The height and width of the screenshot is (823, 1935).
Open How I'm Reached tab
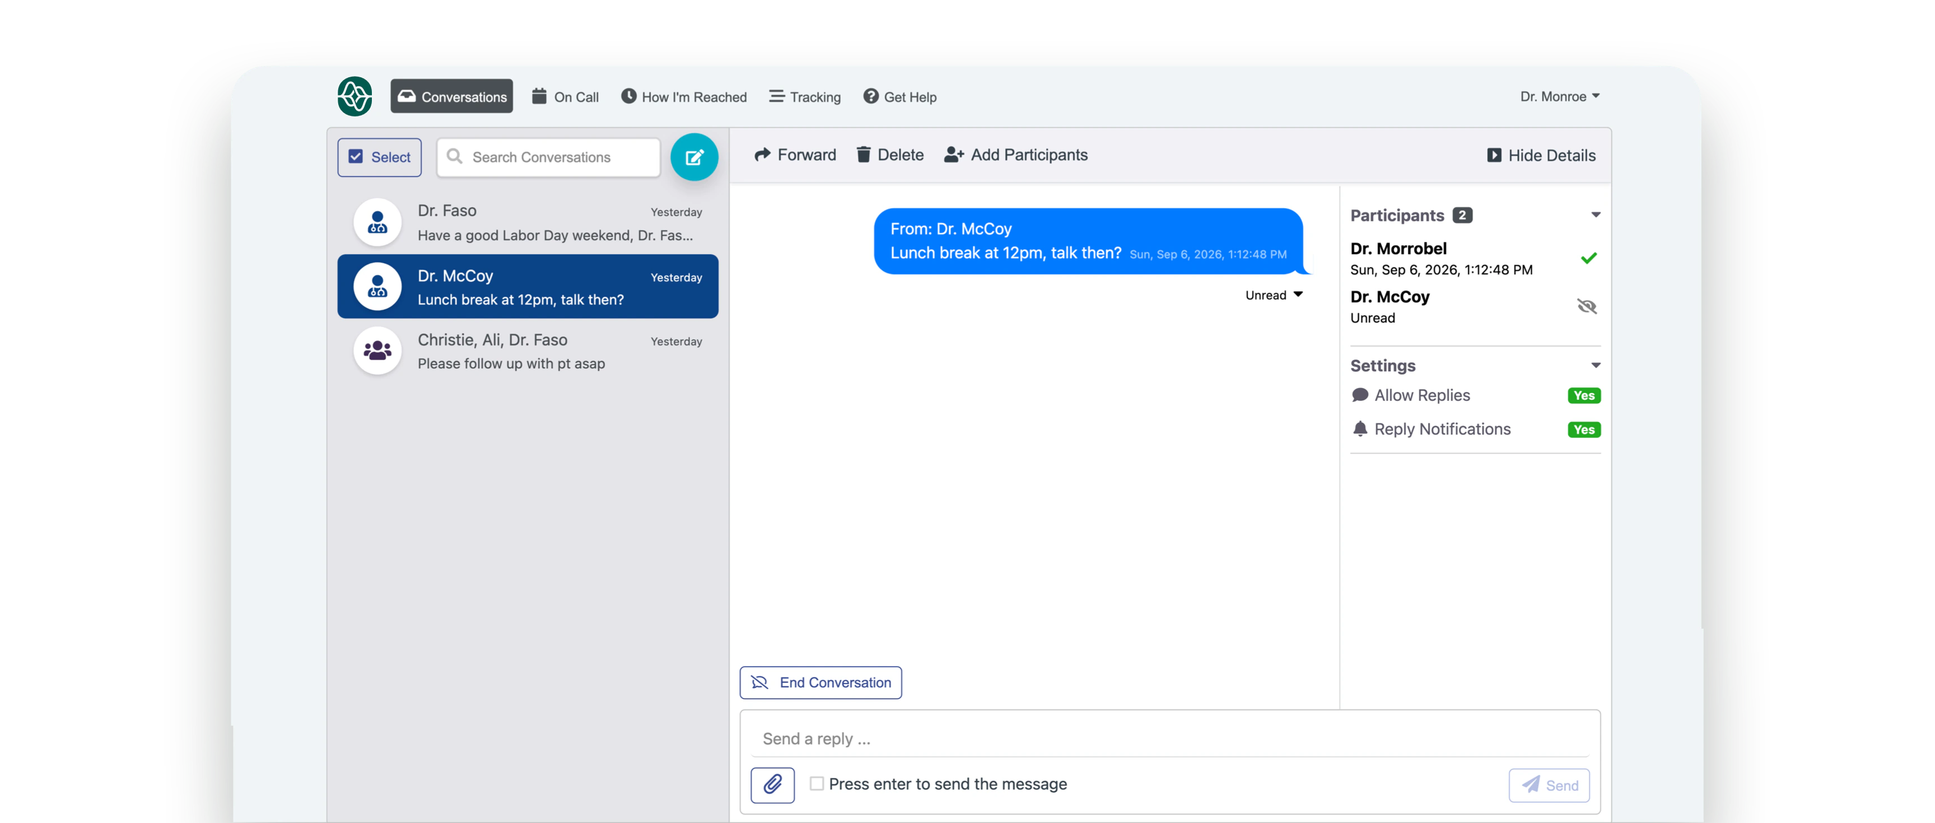click(684, 96)
